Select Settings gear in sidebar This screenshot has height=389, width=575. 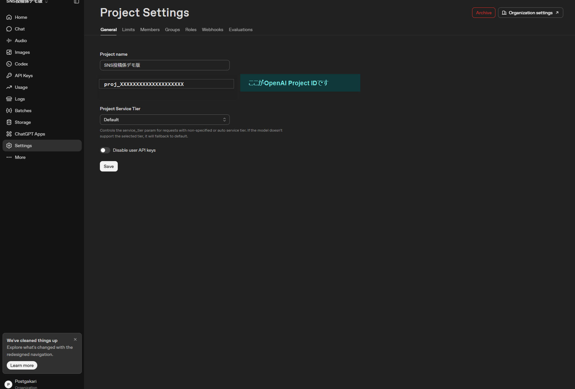(x=9, y=146)
